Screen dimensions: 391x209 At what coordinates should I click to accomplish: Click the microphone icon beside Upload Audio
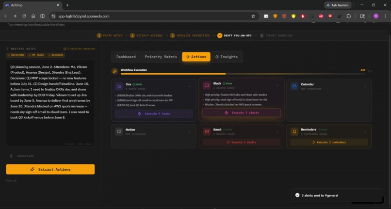(x=11, y=156)
